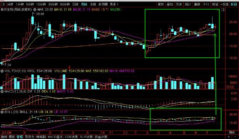The width and height of the screenshot is (239, 139).
Task: Select the 月线 monthly period tab
Action: (x=93, y=4)
